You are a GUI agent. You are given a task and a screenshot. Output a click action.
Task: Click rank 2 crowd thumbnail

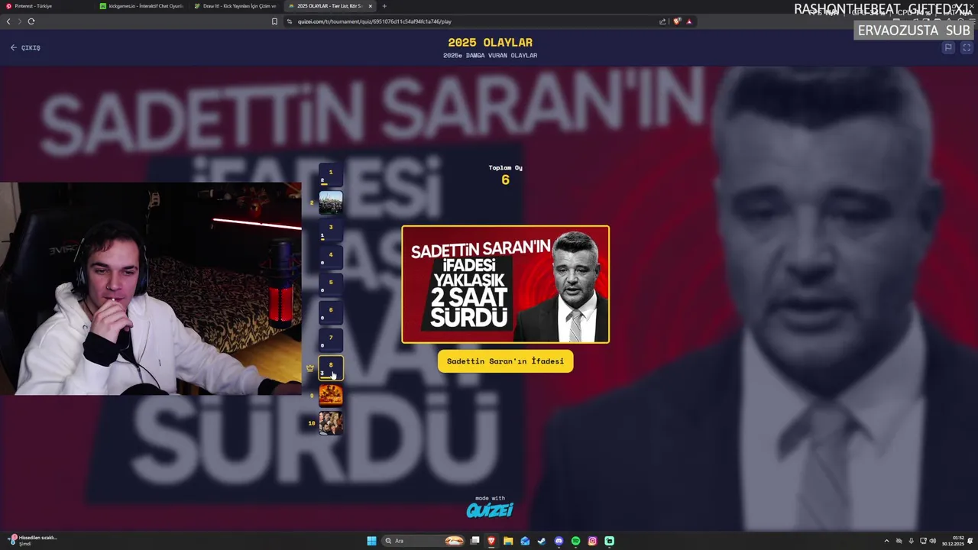point(331,202)
